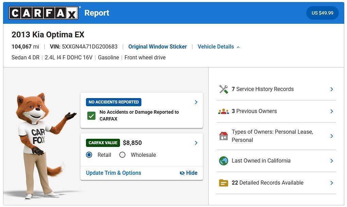Click the 2013 Kia Optima EX title
The height and width of the screenshot is (207, 347).
[x=48, y=35]
